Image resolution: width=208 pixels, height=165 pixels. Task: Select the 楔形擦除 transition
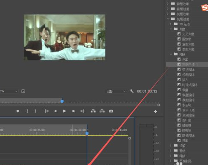click(188, 100)
